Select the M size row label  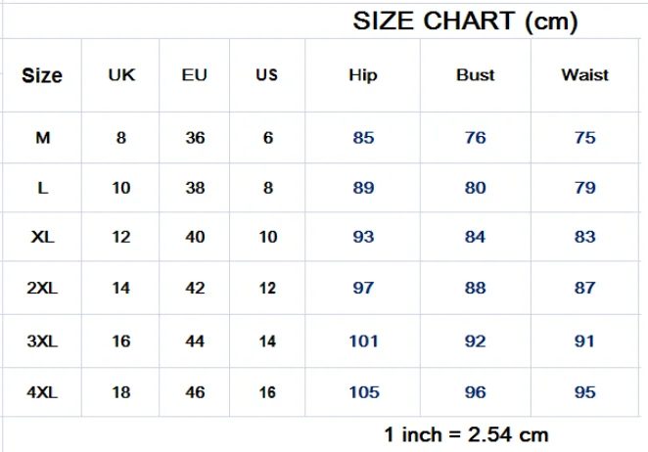42,138
